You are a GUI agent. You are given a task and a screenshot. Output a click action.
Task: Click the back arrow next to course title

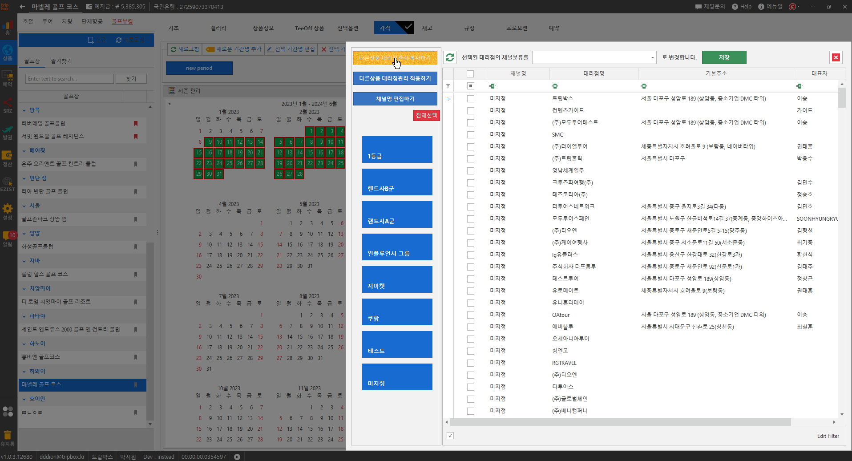pyautogui.click(x=22, y=7)
